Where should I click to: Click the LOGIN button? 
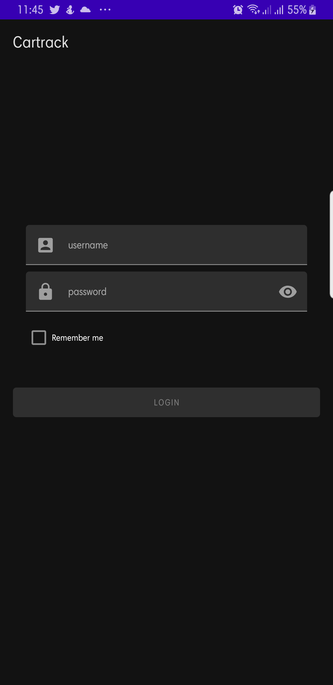(x=166, y=402)
